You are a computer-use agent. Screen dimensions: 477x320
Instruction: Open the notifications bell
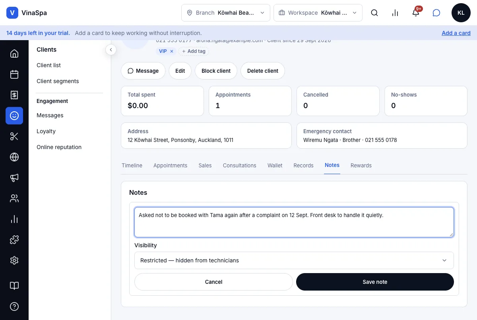416,13
